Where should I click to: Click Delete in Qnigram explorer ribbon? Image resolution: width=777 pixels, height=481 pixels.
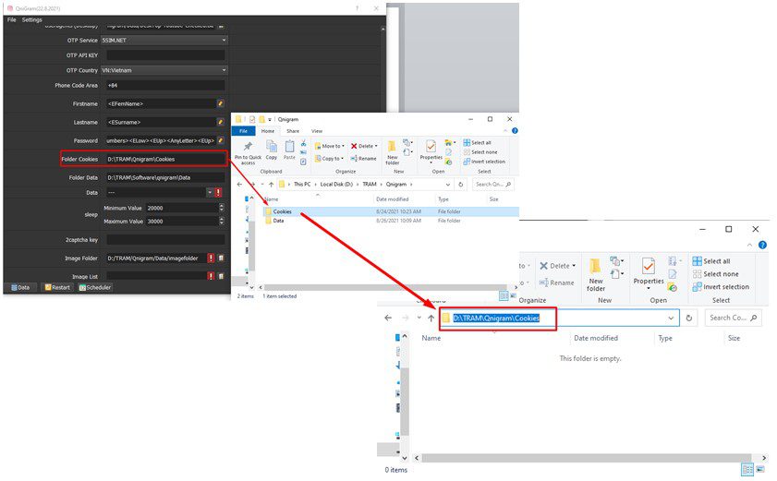click(364, 146)
